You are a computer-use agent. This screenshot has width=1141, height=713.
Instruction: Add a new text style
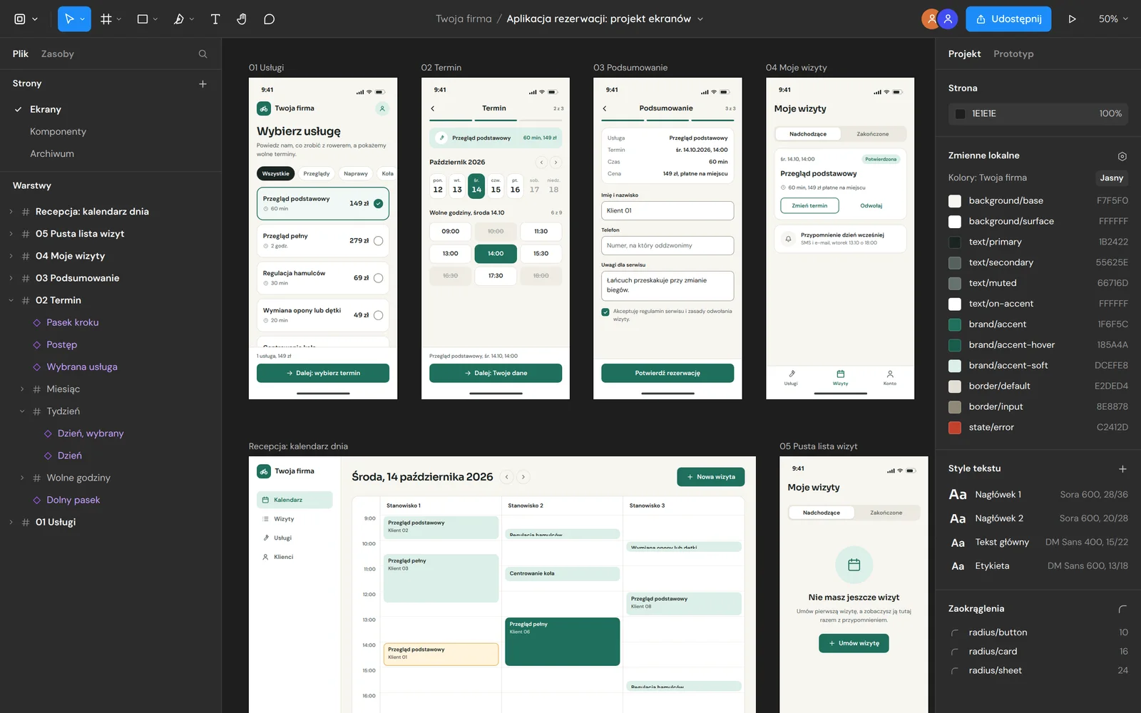point(1122,469)
